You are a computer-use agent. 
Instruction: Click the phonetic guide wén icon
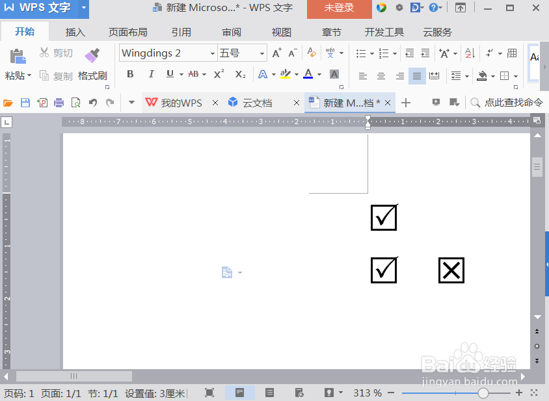[x=330, y=53]
